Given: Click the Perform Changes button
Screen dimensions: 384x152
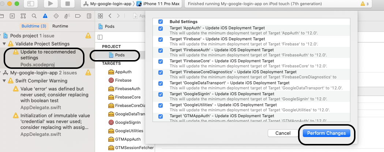Looking at the screenshot, I should coord(327,133).
